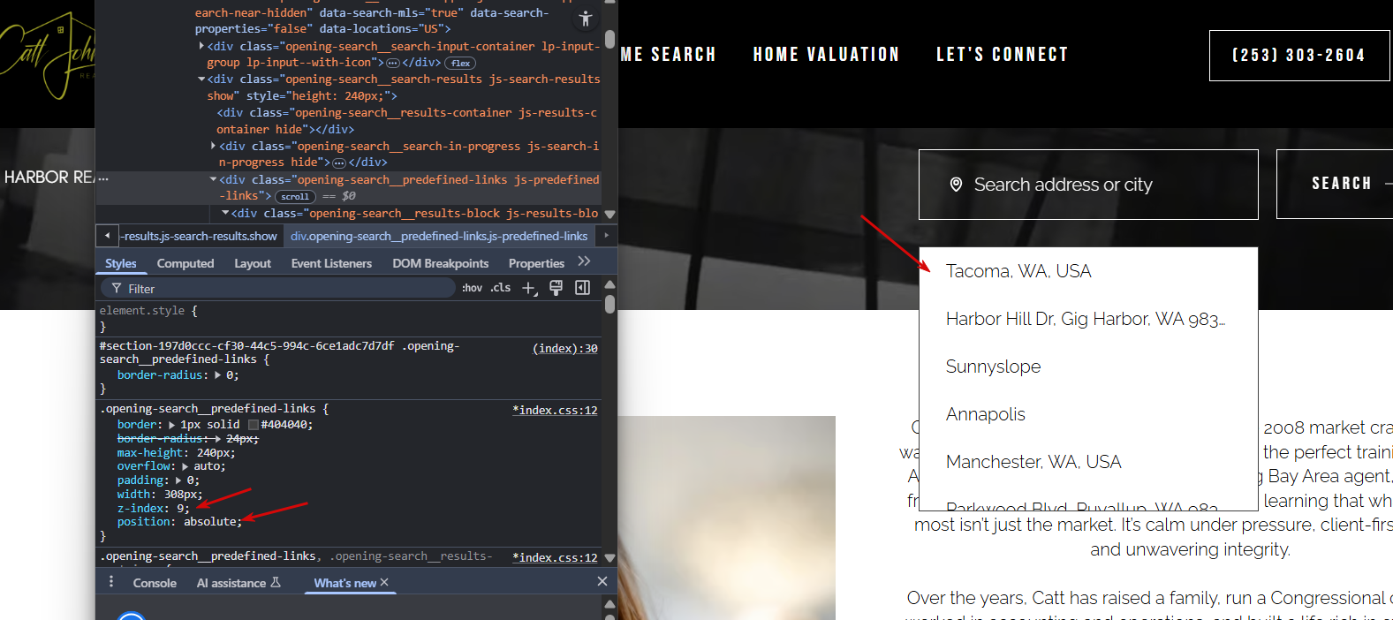Open the AI assistance drawer tab
The image size is (1393, 620).
(x=238, y=583)
